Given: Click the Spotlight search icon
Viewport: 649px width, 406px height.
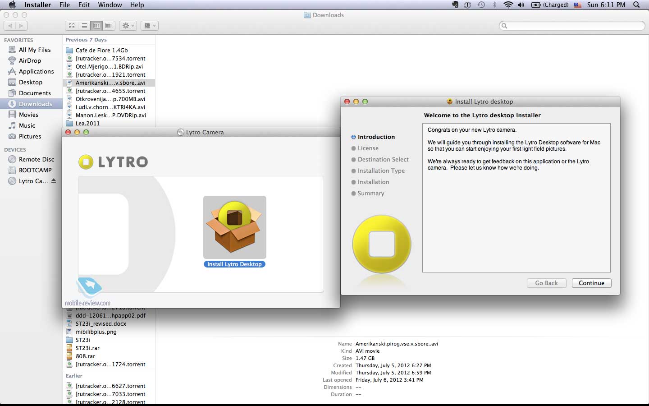Looking at the screenshot, I should (x=636, y=5).
